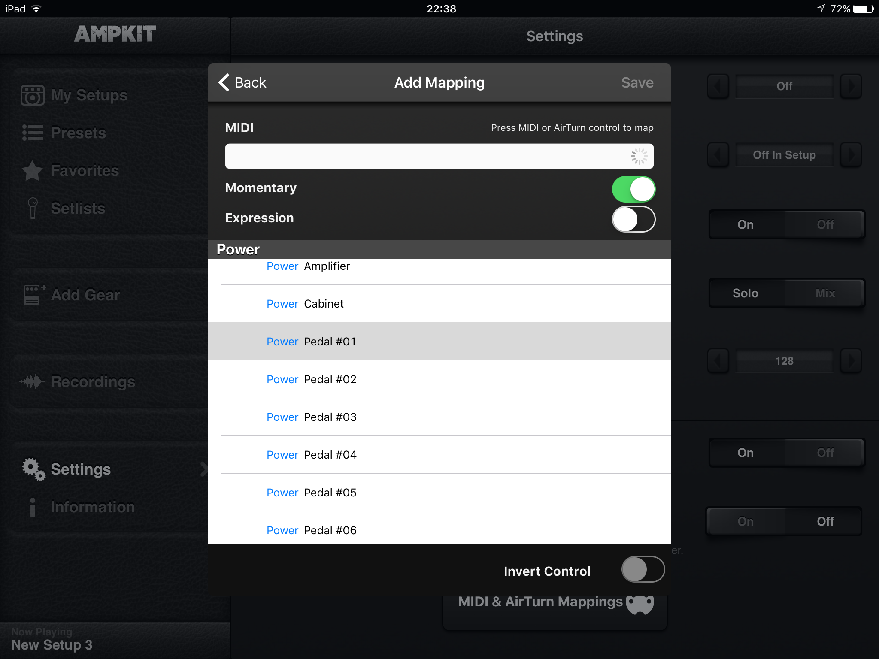Select Off in On/Off switch below 128
The image size is (879, 659).
tap(825, 453)
